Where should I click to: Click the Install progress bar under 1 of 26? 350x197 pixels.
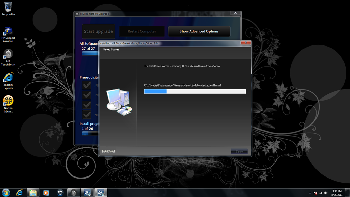[90, 133]
